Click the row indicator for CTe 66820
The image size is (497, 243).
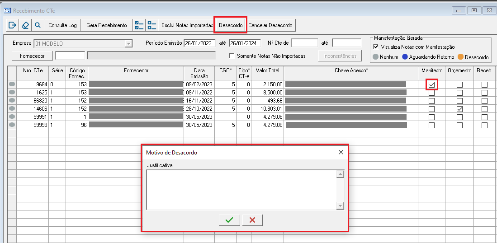tap(12, 101)
